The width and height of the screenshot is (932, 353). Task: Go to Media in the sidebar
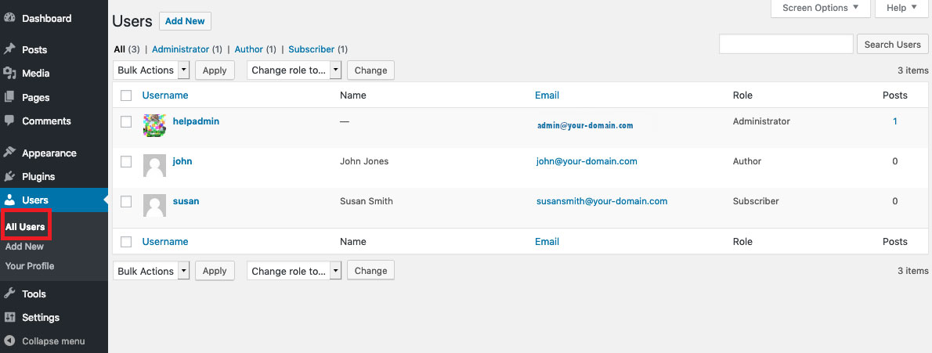click(36, 74)
